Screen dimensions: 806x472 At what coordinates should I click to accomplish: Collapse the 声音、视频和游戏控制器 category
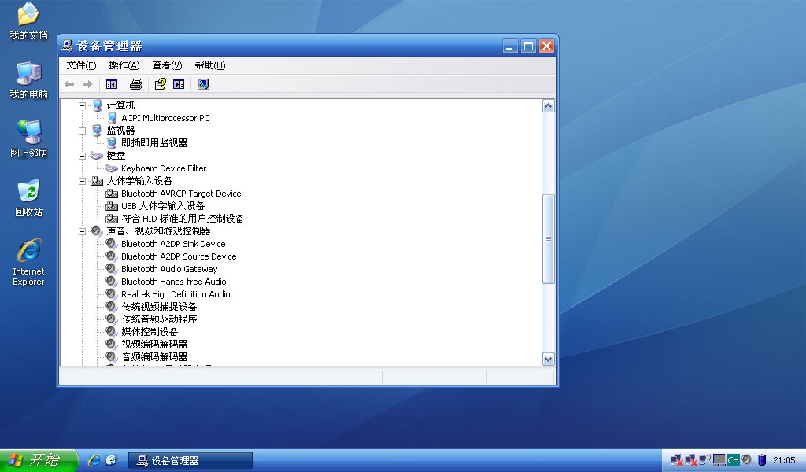(83, 231)
